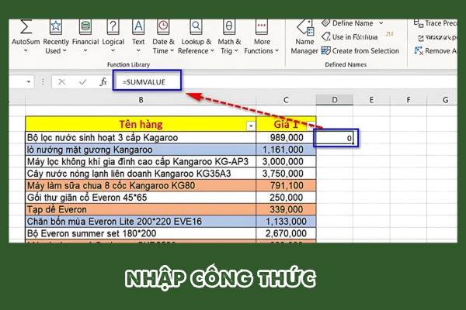Click Define Name tag icon
This screenshot has width=466, height=310.
coord(326,22)
